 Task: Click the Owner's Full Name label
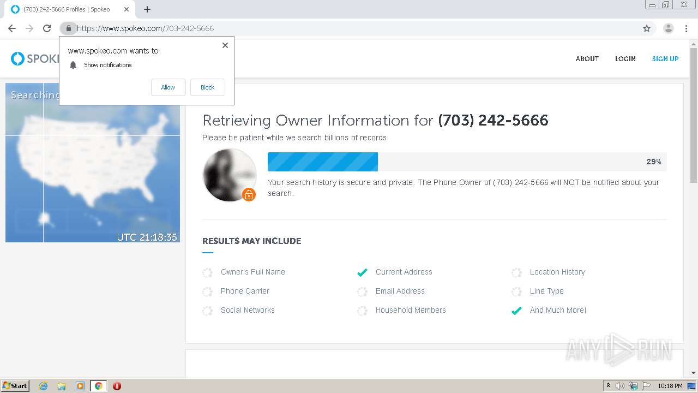[253, 272]
